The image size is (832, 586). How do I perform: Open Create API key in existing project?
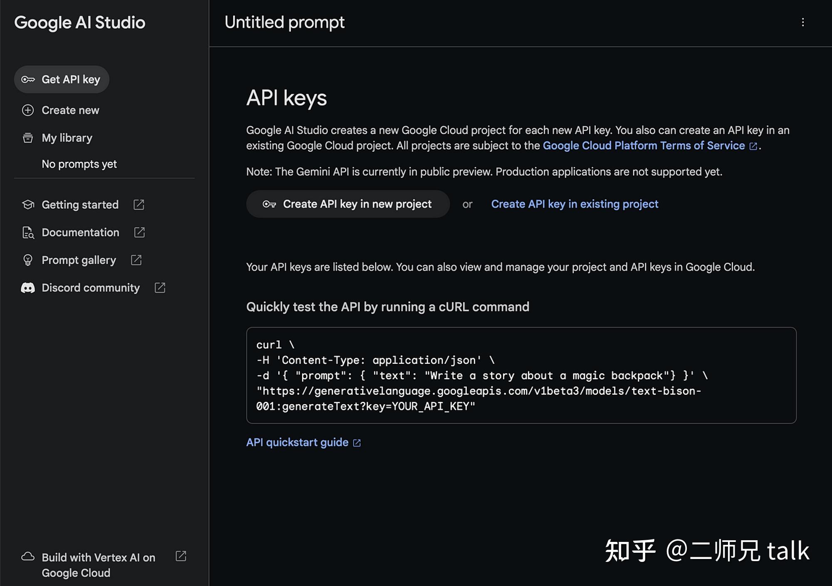[574, 204]
